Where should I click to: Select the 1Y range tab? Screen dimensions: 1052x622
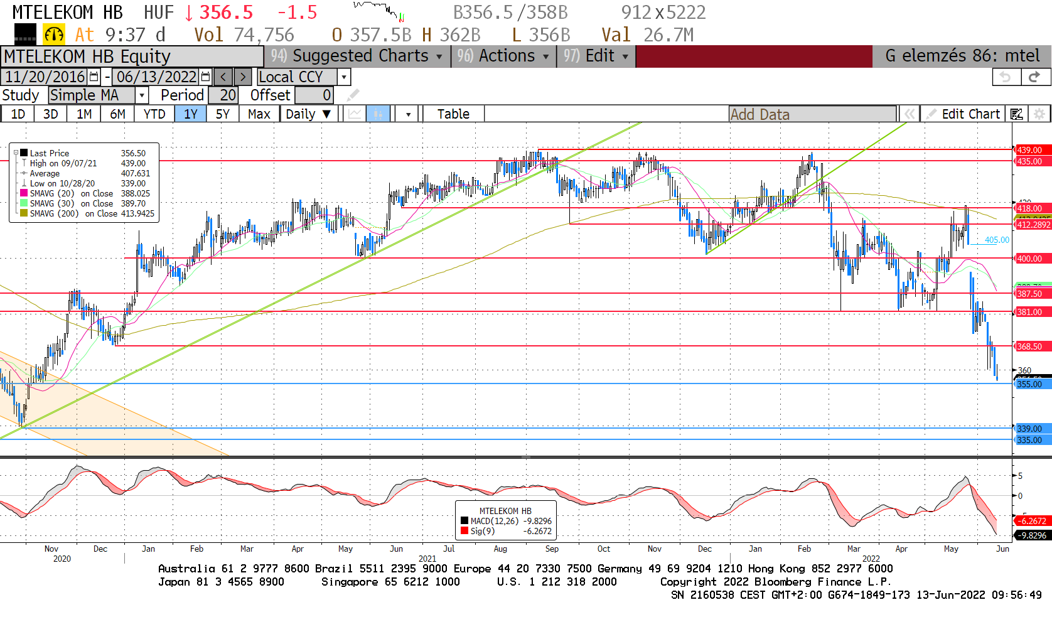coord(191,114)
